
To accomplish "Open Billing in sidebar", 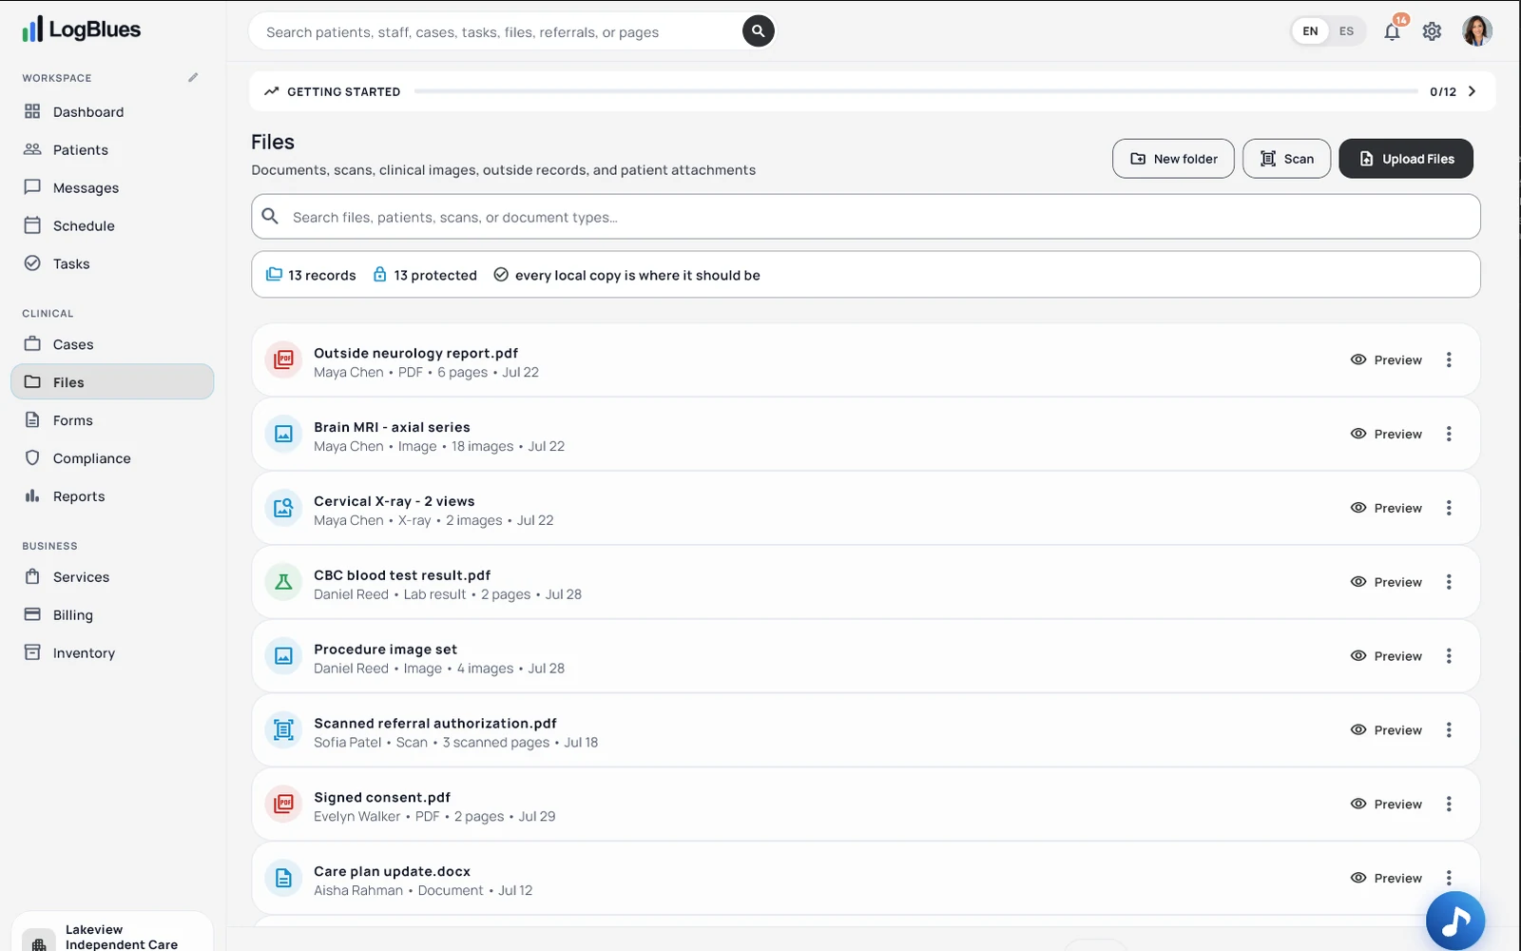I will click(x=112, y=615).
